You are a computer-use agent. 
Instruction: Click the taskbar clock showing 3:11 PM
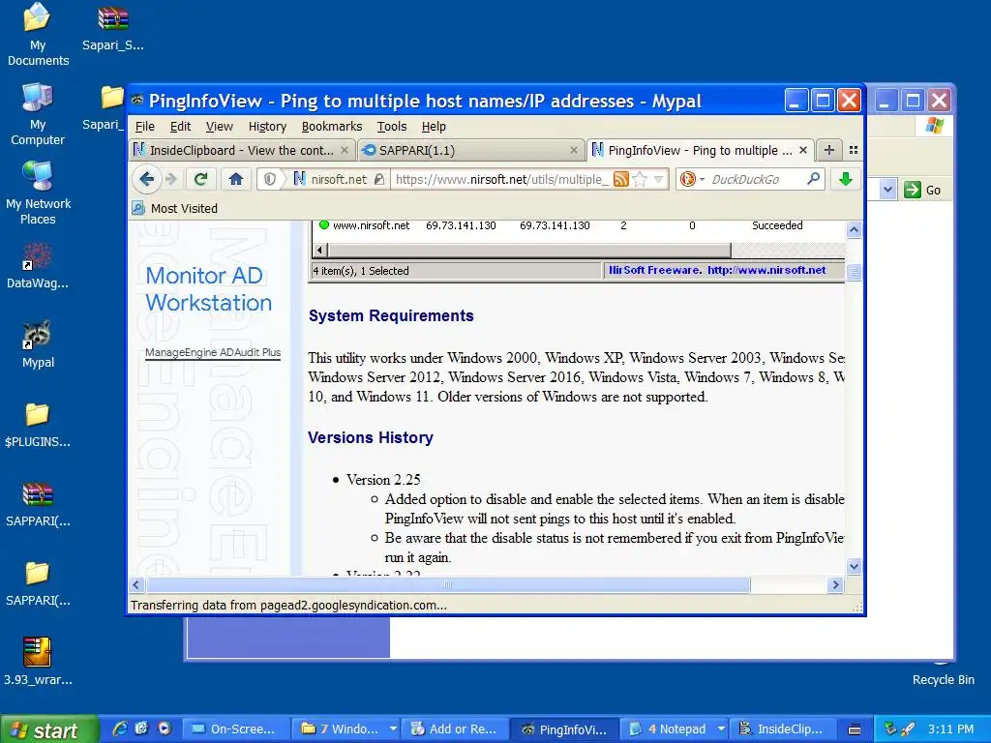point(950,729)
